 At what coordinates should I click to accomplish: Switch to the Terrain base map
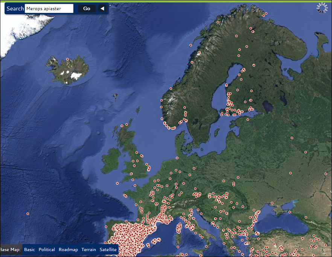tap(89, 249)
